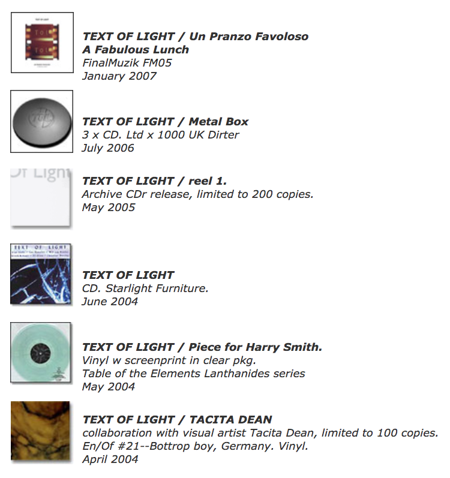Open the 'TEXT OF LIGHT / reel 1.' title
This screenshot has width=450, height=478.
point(155,181)
